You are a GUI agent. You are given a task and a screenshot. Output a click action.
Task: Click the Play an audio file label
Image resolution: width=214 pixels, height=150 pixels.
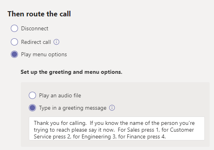(60, 95)
